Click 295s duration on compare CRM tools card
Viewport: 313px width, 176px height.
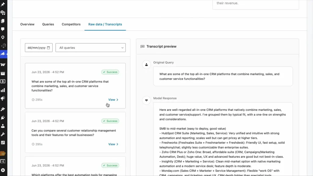point(37,144)
